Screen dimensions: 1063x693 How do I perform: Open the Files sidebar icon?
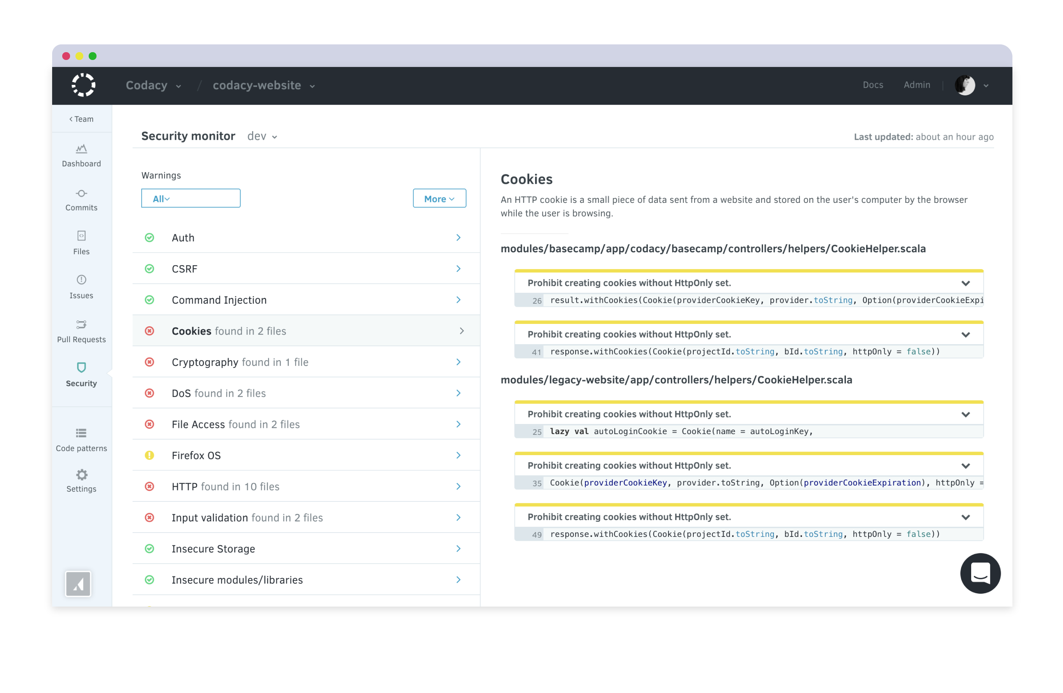click(81, 236)
